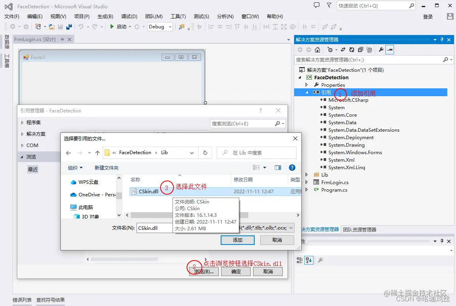
Task: Click the categorized view icon in Properties panel
Action: [300, 260]
